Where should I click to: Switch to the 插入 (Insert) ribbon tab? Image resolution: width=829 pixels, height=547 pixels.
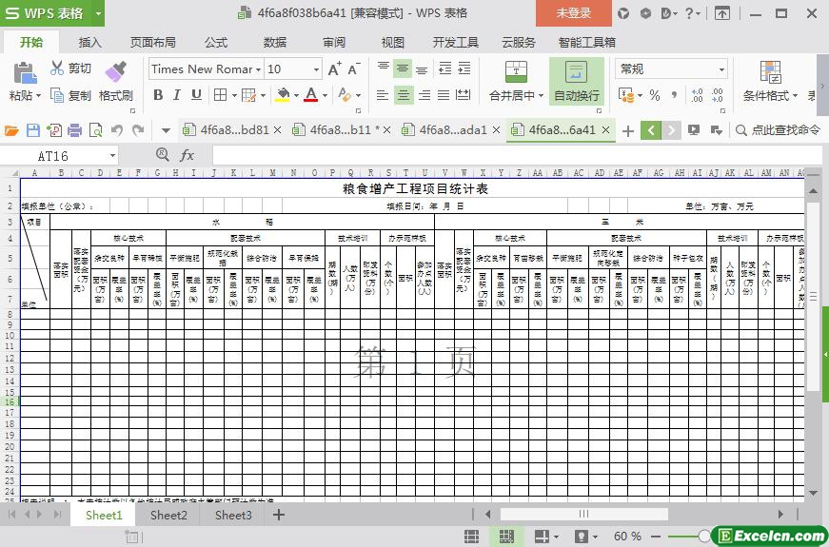coord(89,42)
